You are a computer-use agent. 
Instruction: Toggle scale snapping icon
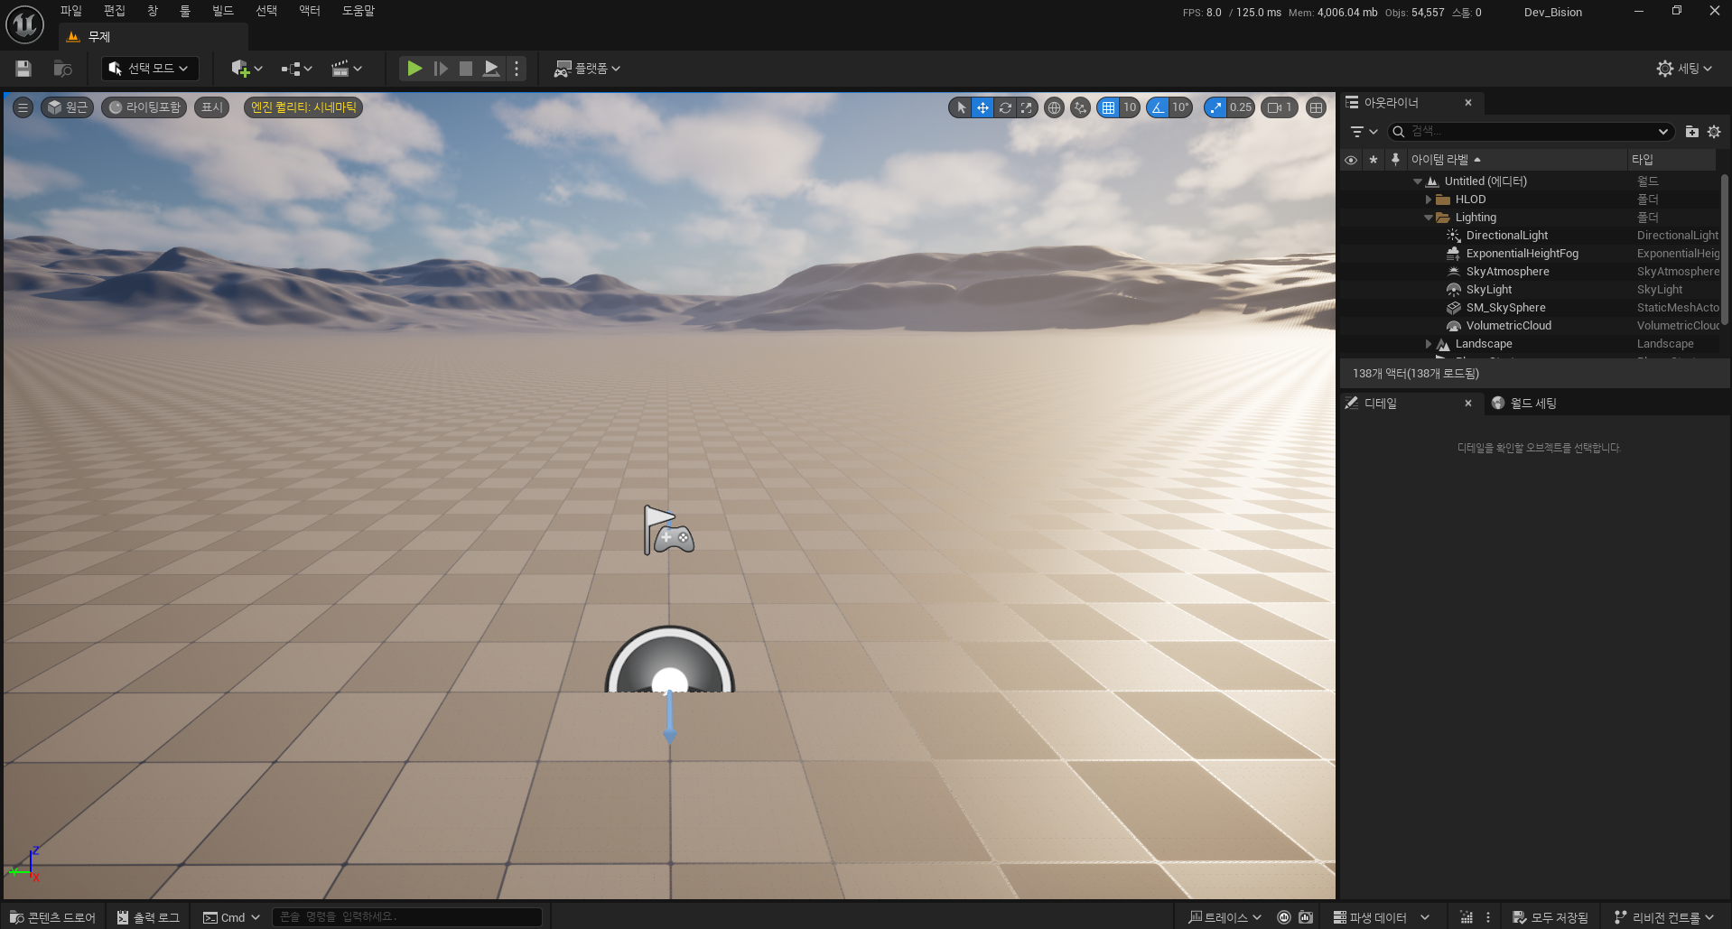(x=1215, y=107)
